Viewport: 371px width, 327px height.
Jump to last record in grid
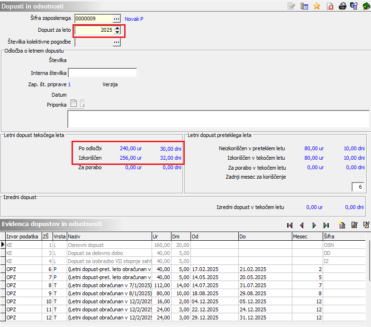click(x=326, y=225)
